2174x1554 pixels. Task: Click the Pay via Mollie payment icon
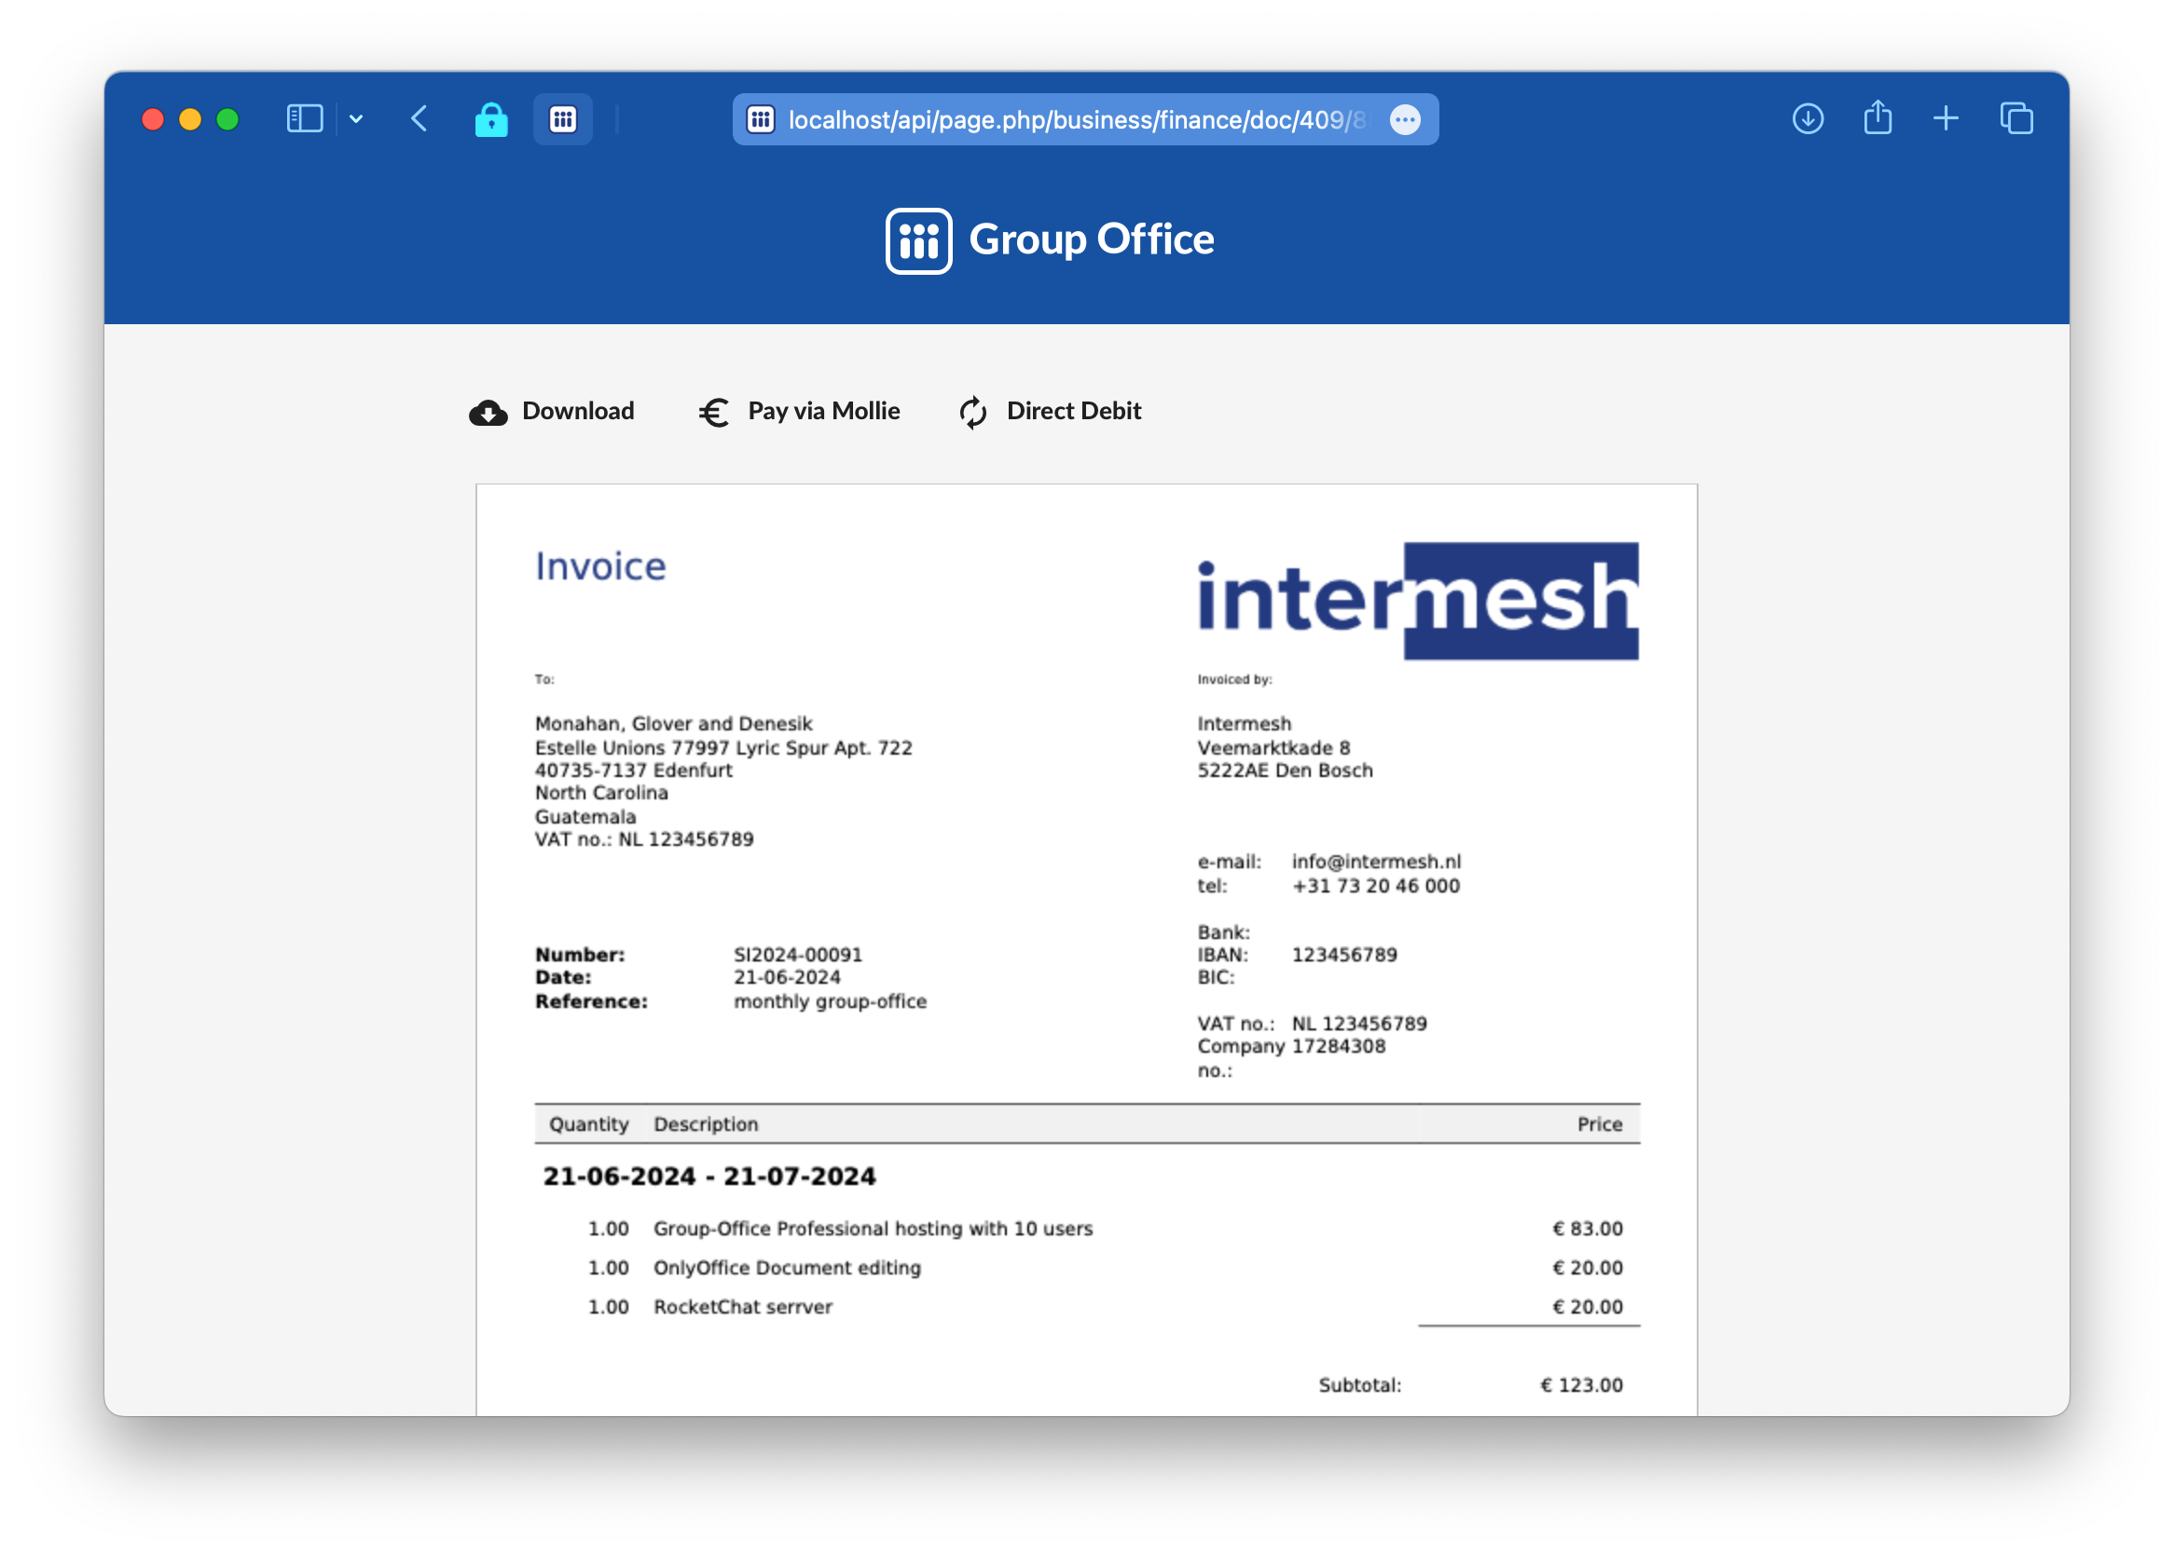pos(711,410)
